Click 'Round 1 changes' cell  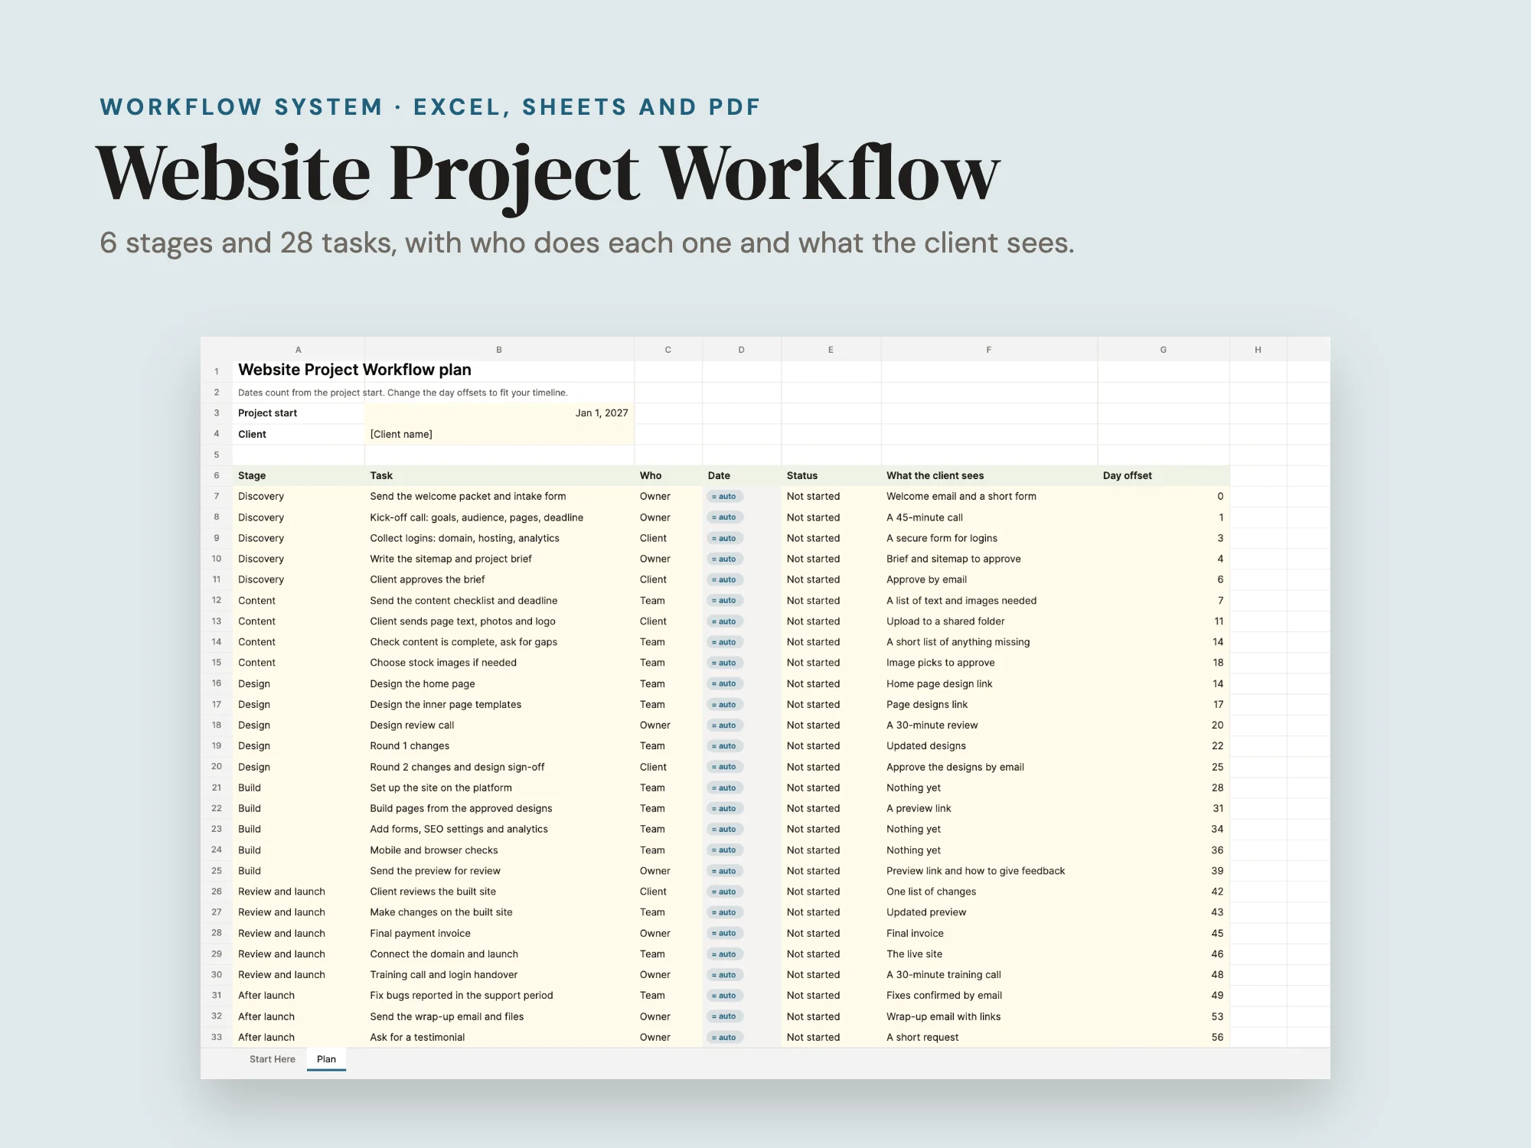pos(499,746)
